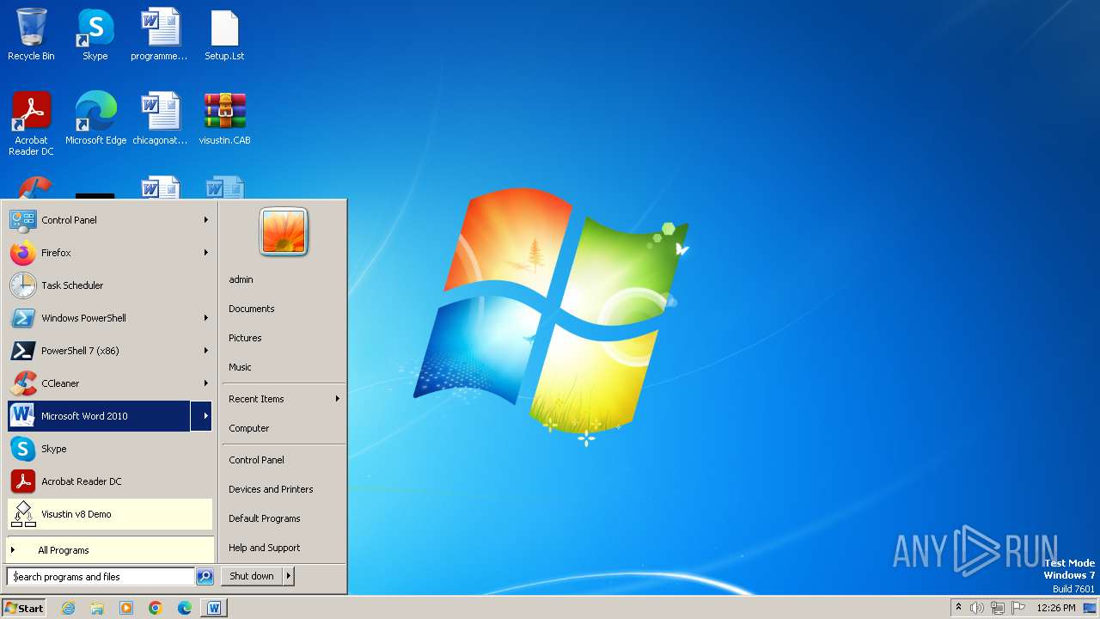1100x619 pixels.
Task: Open File Explorer from taskbar
Action: [x=97, y=608]
